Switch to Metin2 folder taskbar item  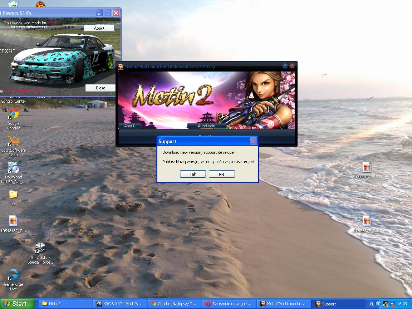click(x=66, y=304)
